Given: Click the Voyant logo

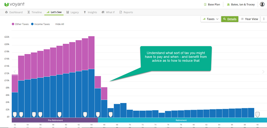Looking at the screenshot, I should click(x=14, y=5).
